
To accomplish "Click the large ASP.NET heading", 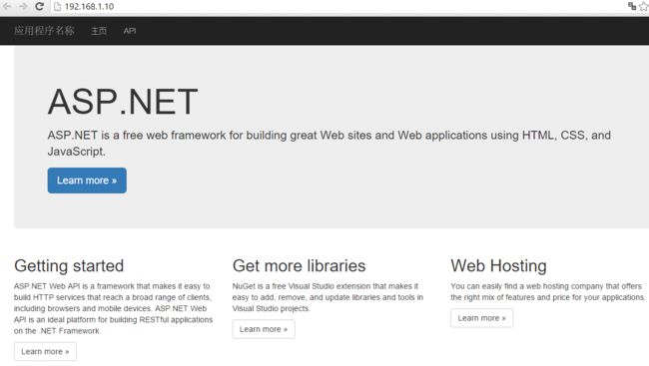I will click(123, 102).
